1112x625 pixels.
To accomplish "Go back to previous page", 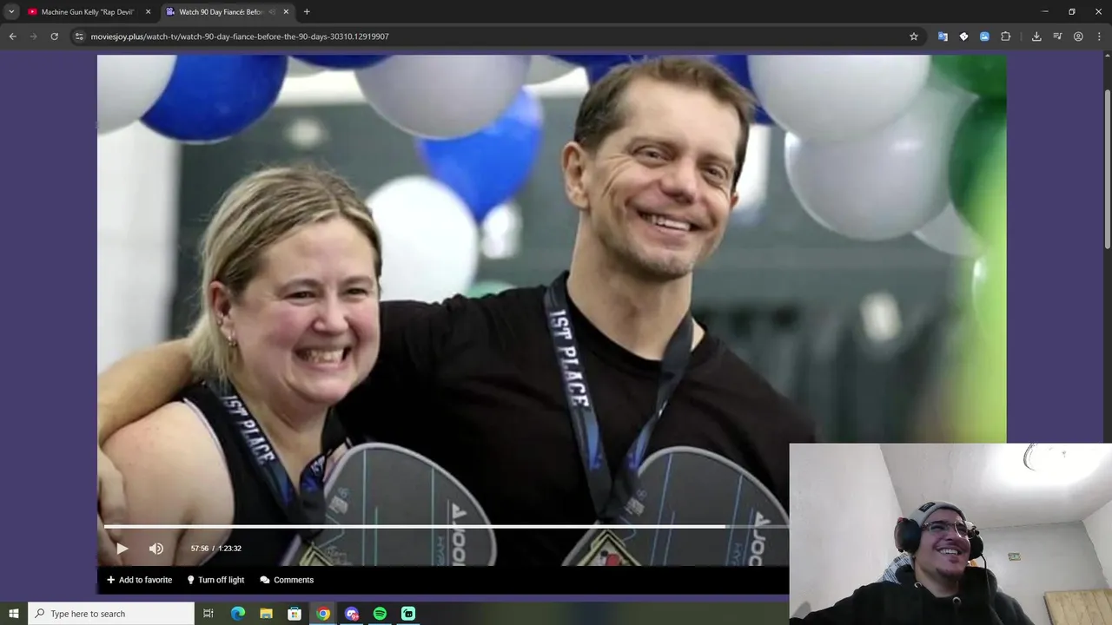I will [13, 36].
